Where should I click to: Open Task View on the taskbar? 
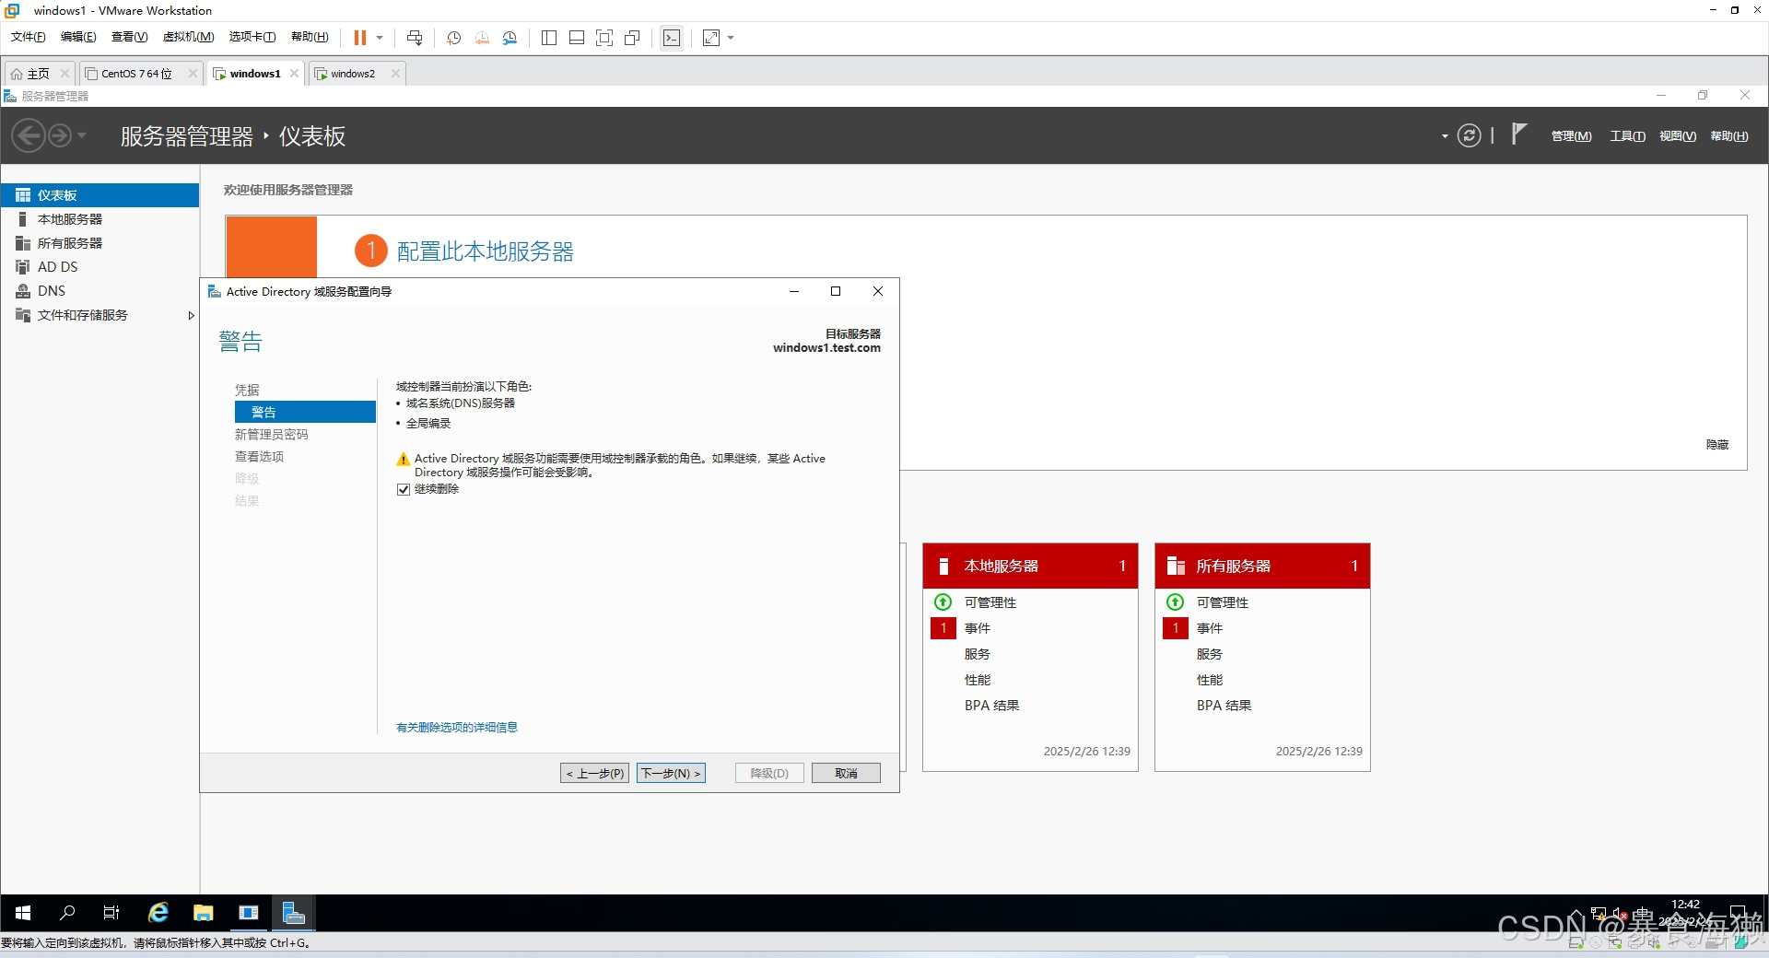[111, 913]
